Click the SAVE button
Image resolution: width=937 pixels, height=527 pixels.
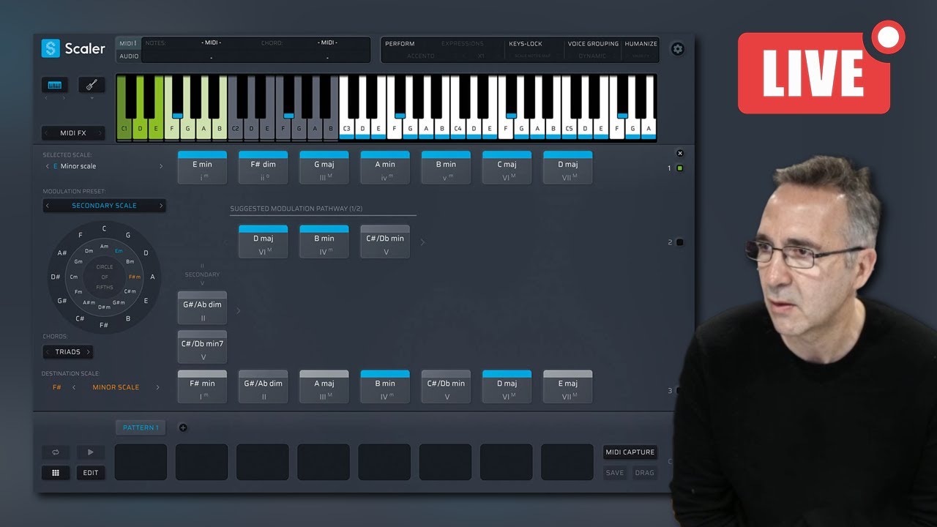615,473
